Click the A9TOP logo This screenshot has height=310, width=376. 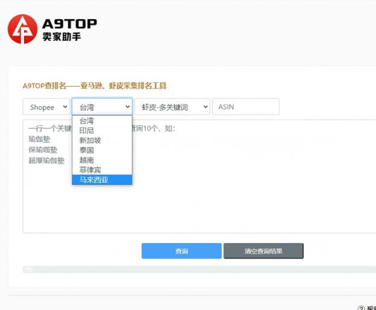click(52, 29)
